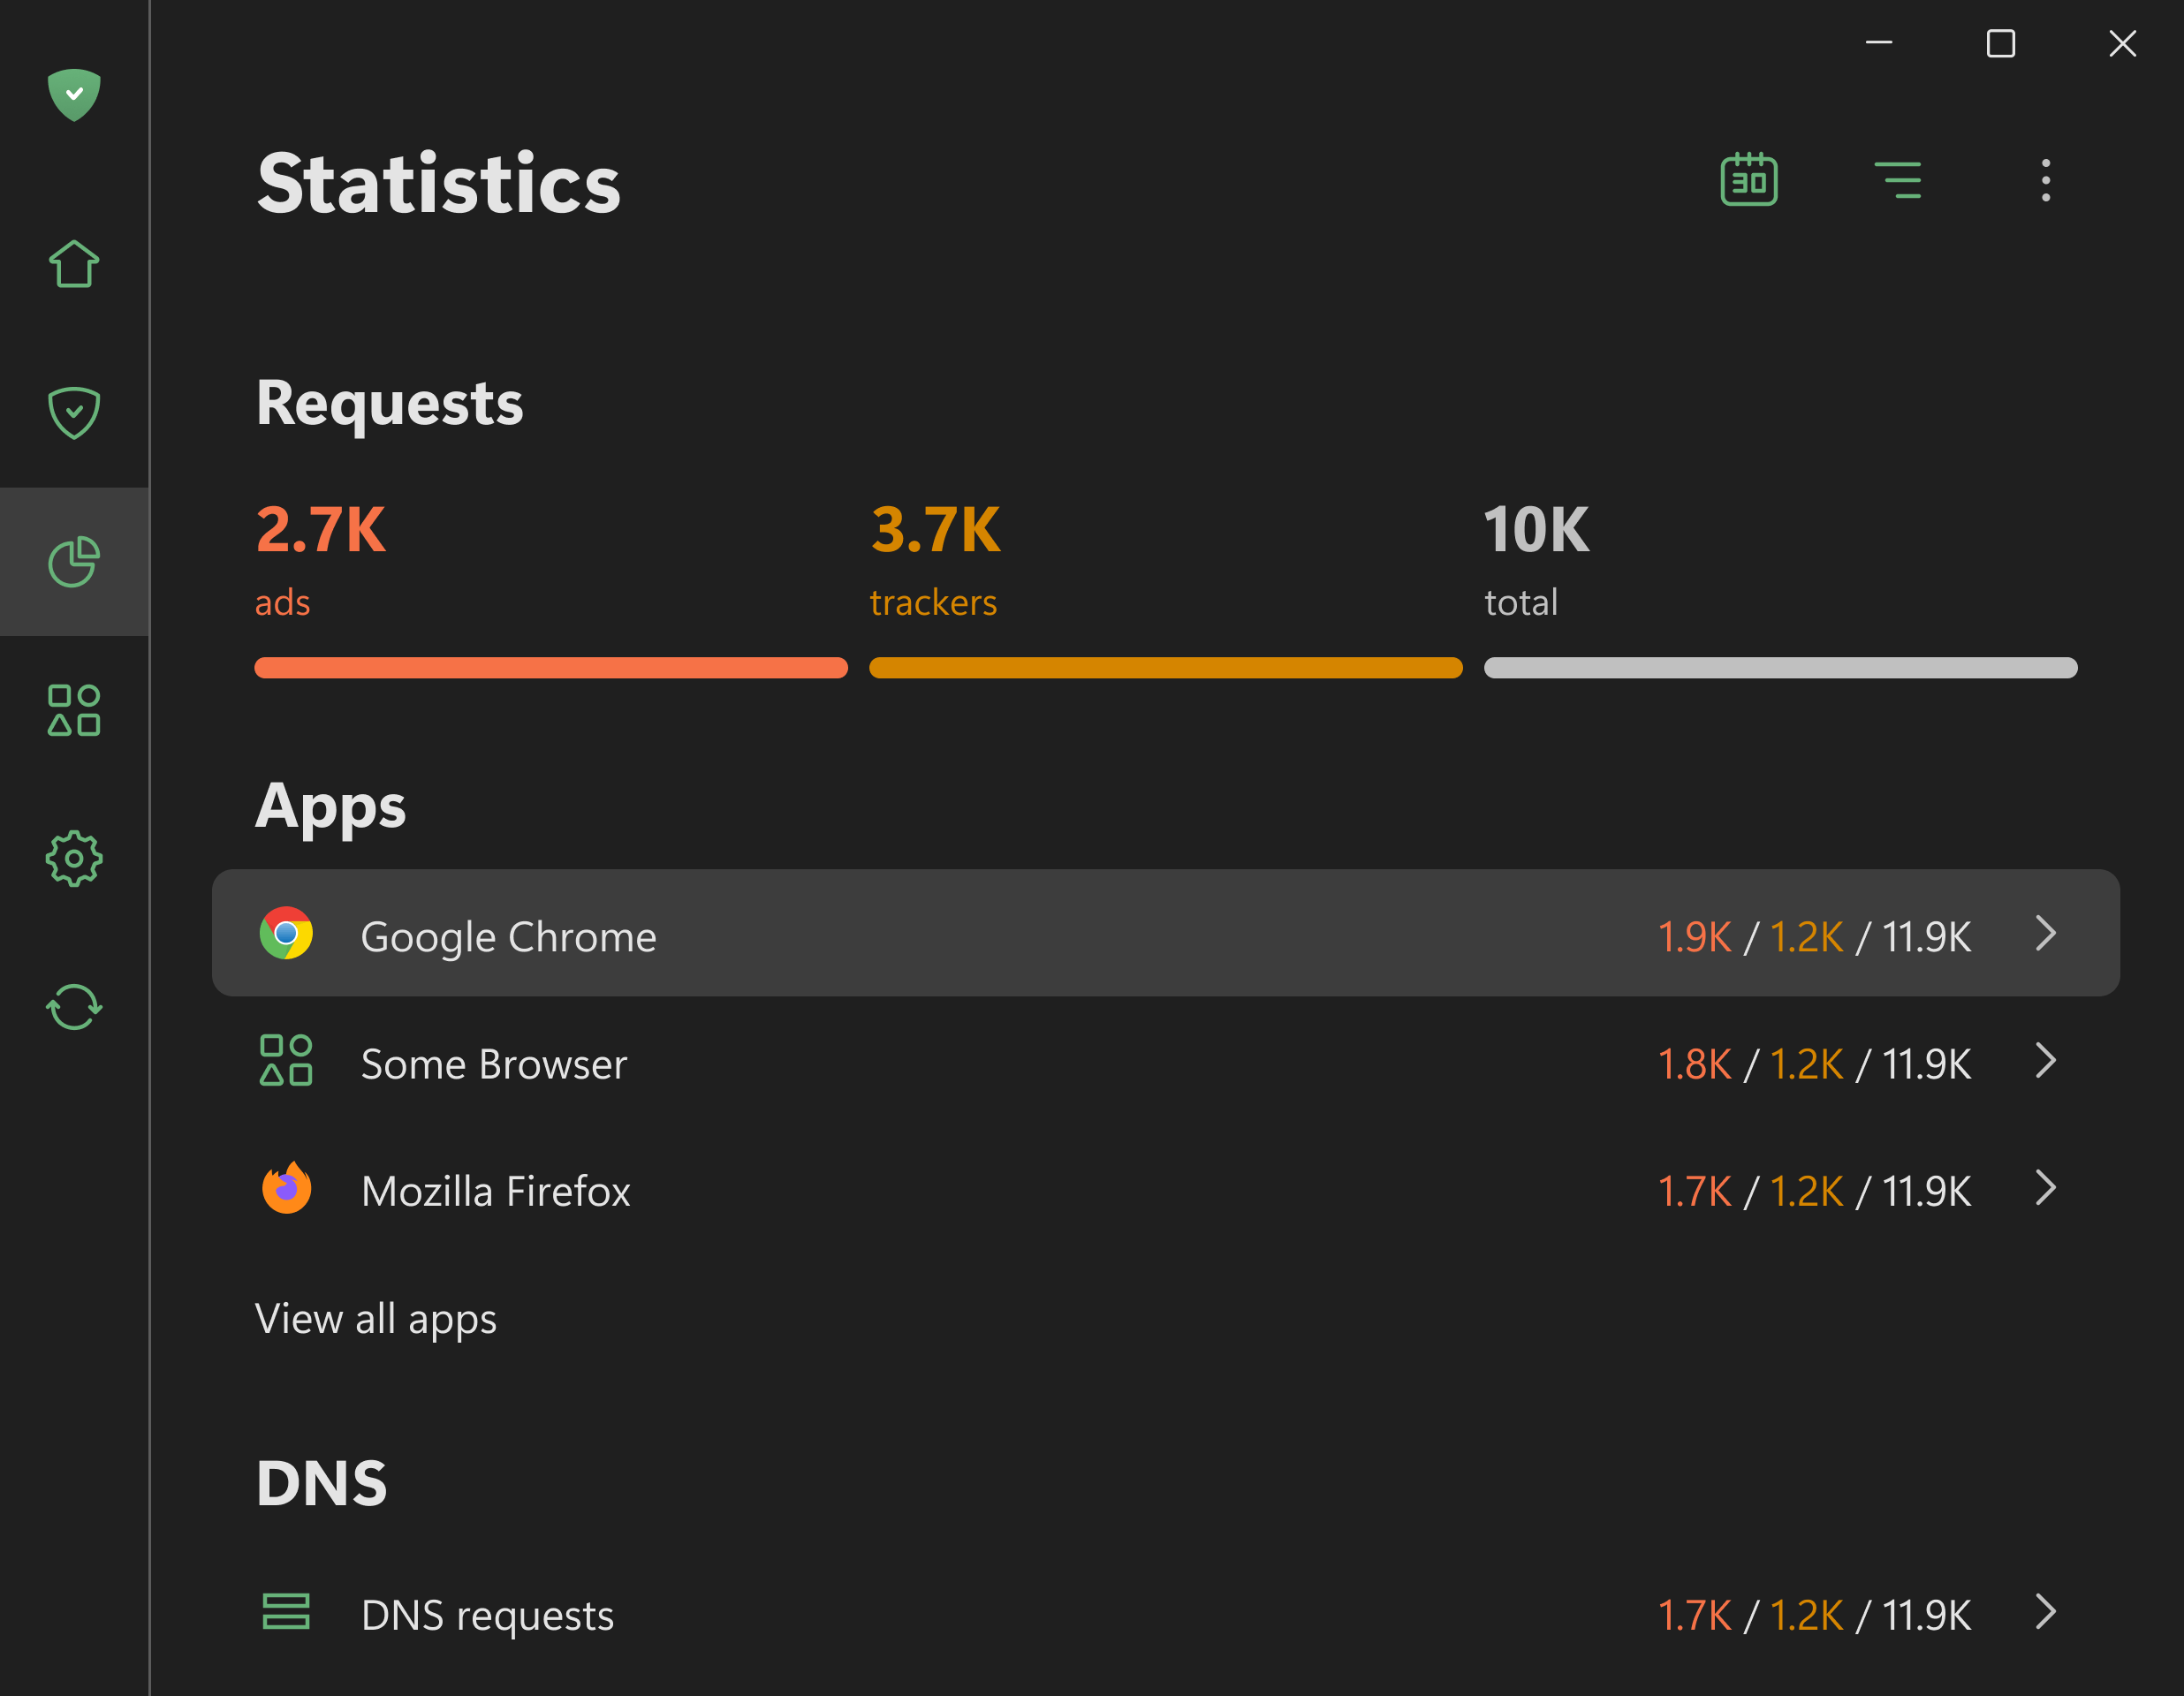Image resolution: width=2184 pixels, height=1696 pixels.
Task: Select the DNS requests entry
Action: [488, 1615]
